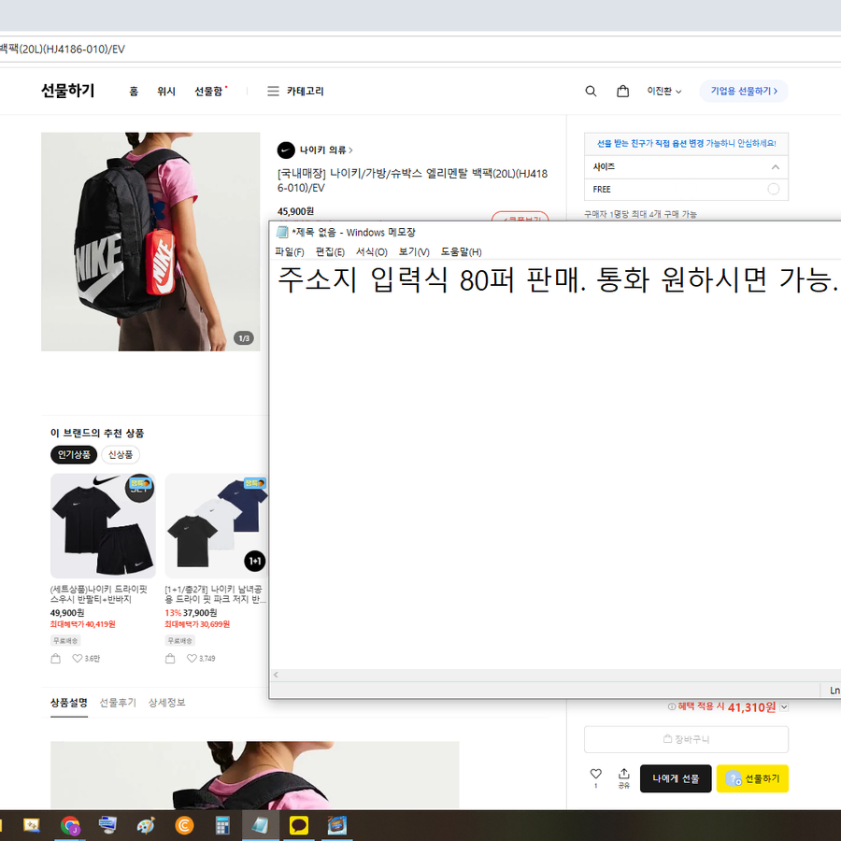Open the 나이키 의류 brand page chevron
Image resolution: width=841 pixels, height=841 pixels.
(x=350, y=150)
